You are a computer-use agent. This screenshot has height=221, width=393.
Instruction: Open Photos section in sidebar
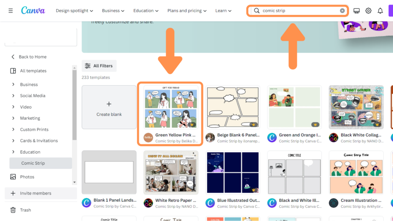pyautogui.click(x=27, y=177)
